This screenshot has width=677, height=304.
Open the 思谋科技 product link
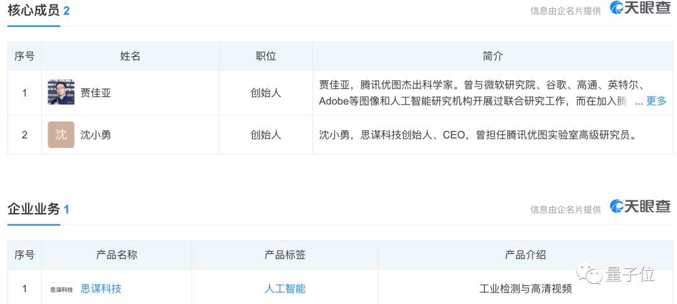[101, 288]
